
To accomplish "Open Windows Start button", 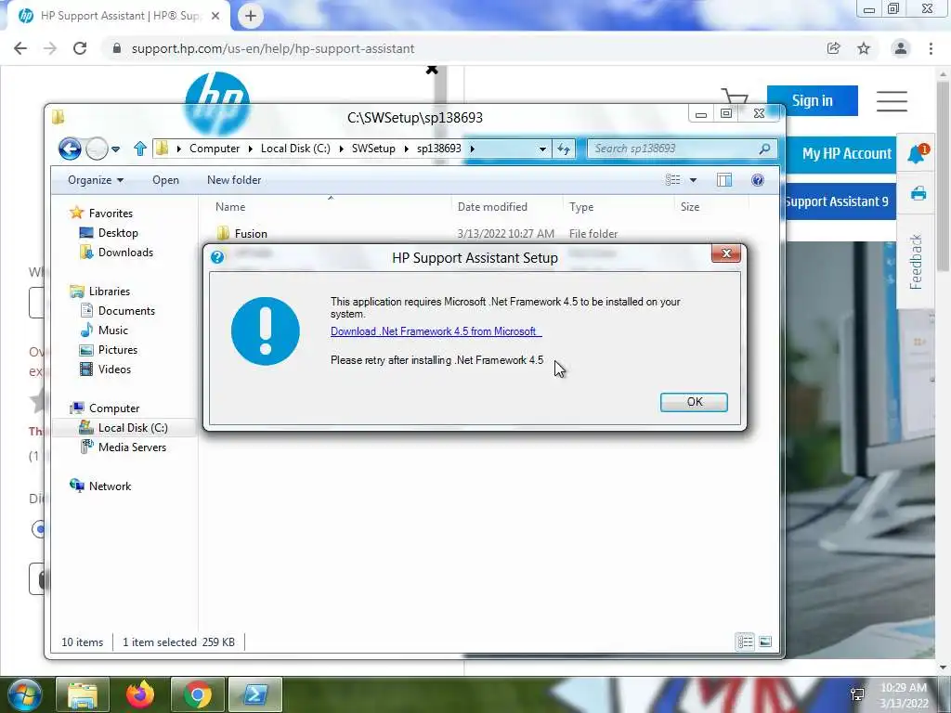I will [23, 694].
